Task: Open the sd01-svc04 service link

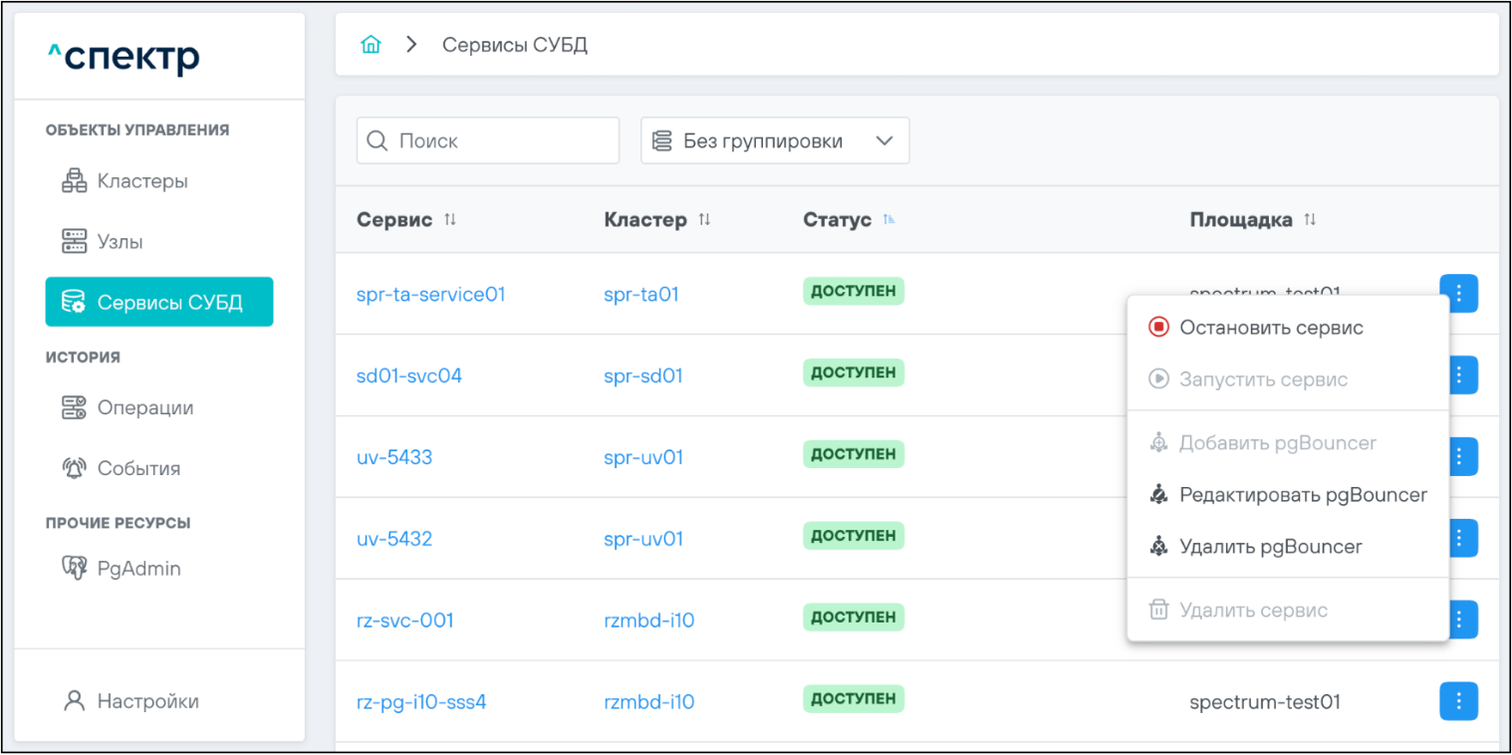Action: click(409, 377)
